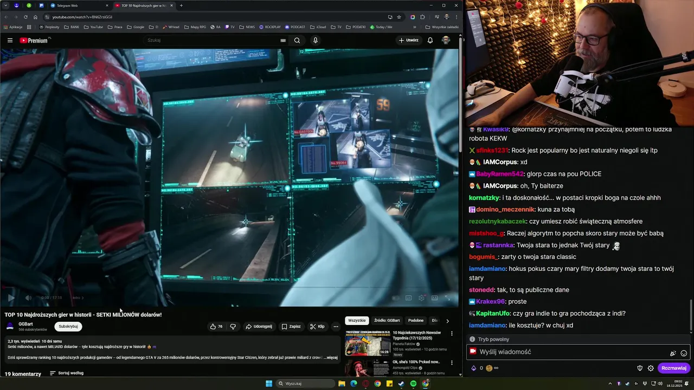
Task: Open Spotify from the taskbar
Action: click(x=413, y=383)
